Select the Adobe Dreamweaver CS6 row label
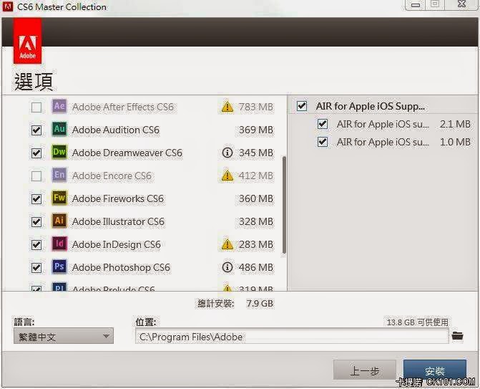Image resolution: width=480 pixels, height=389 pixels. (127, 153)
